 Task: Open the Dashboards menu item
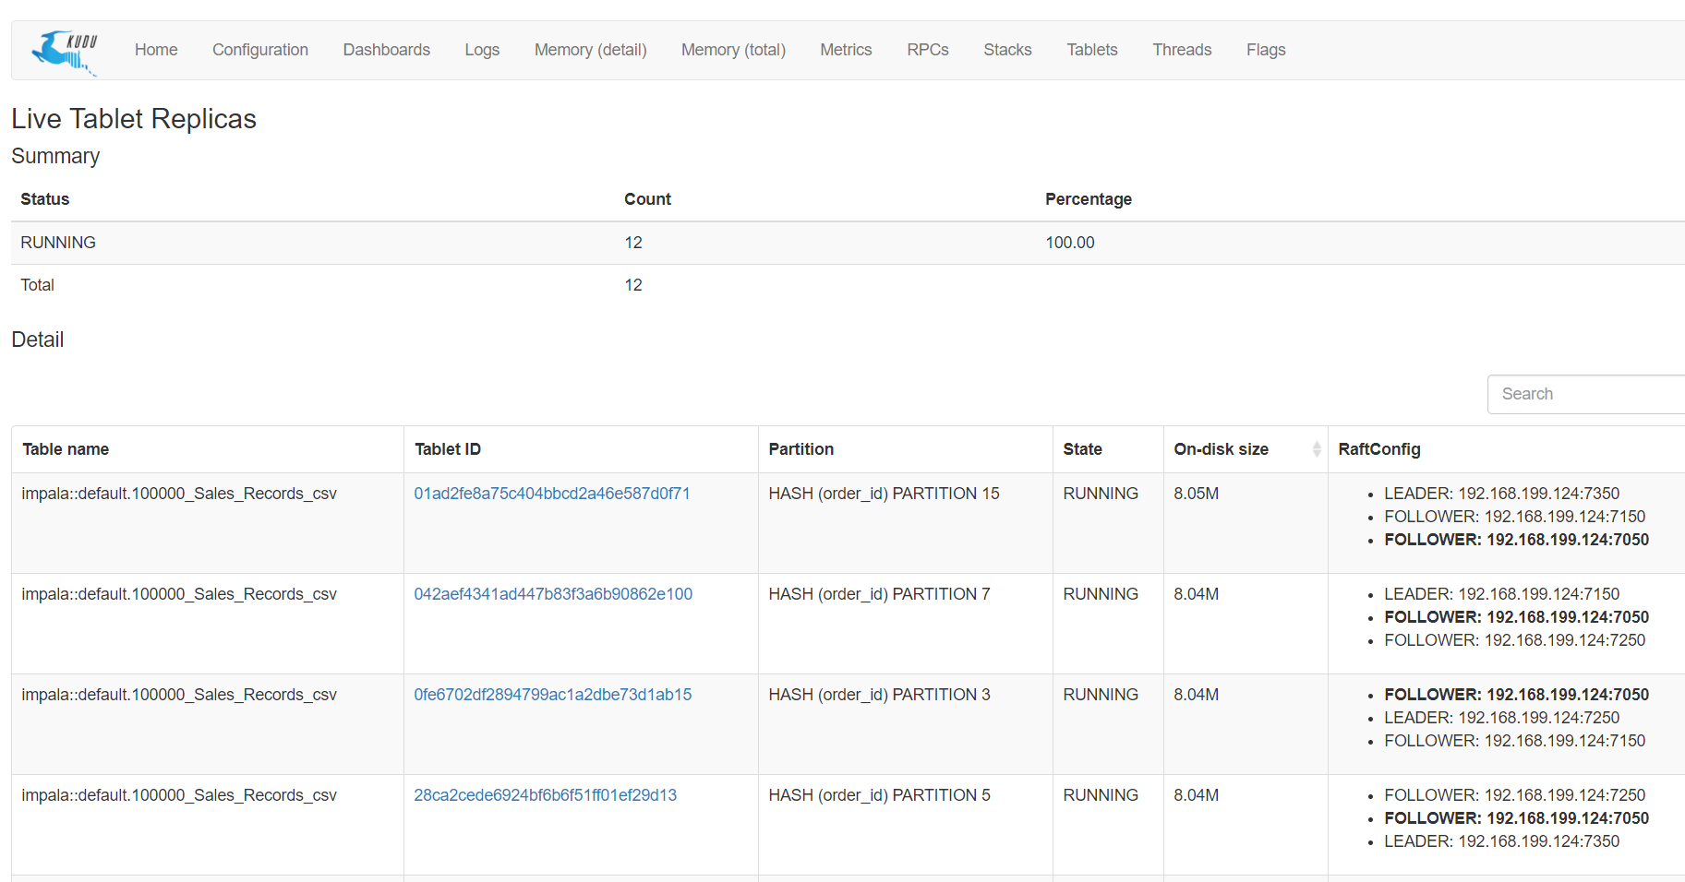click(386, 50)
